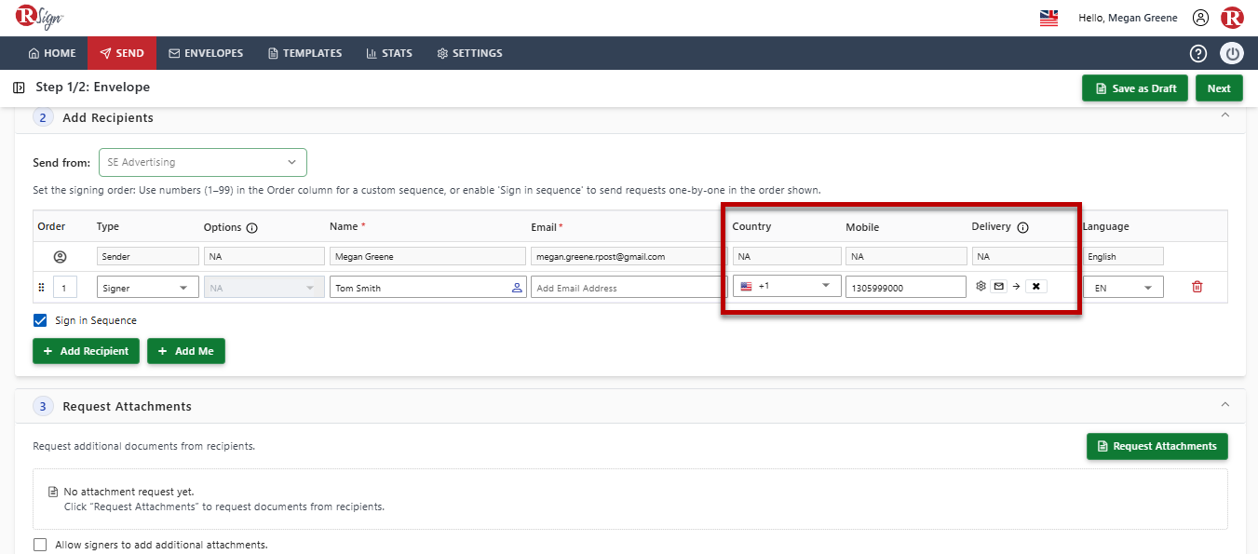Open the Templates tab

(x=304, y=53)
